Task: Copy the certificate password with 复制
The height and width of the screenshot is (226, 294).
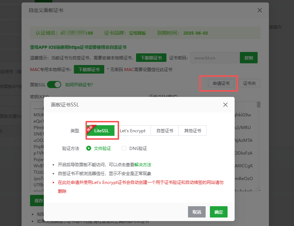Action: point(249,57)
